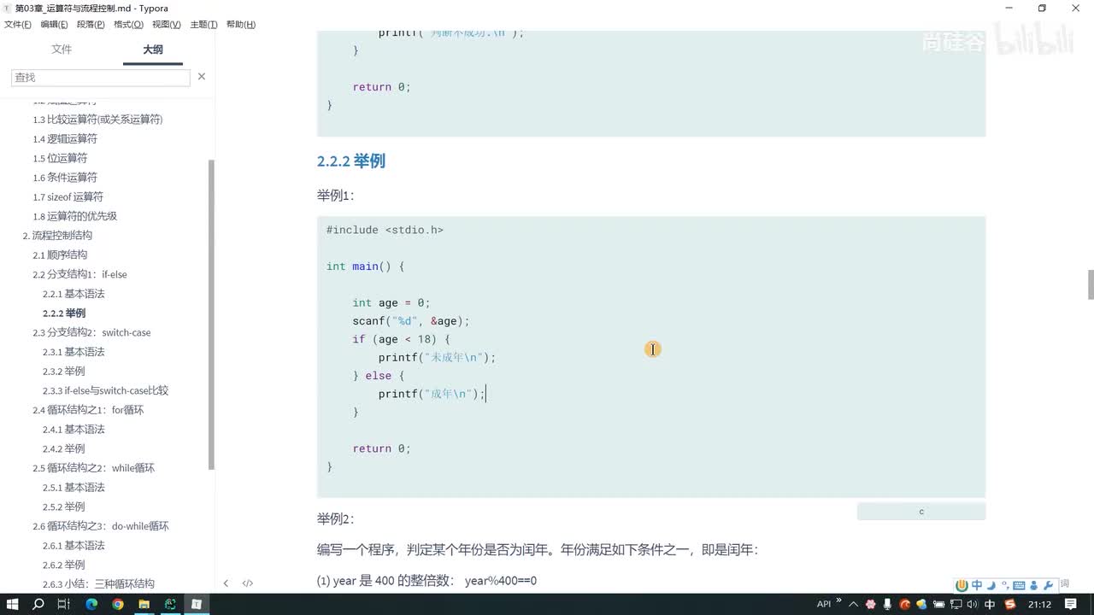Image resolution: width=1094 pixels, height=615 pixels.
Task: Open Task View on taskbar
Action: point(64,604)
